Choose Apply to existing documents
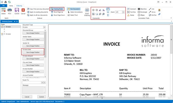The width and height of the screenshot is (173, 103). [x=38, y=12]
